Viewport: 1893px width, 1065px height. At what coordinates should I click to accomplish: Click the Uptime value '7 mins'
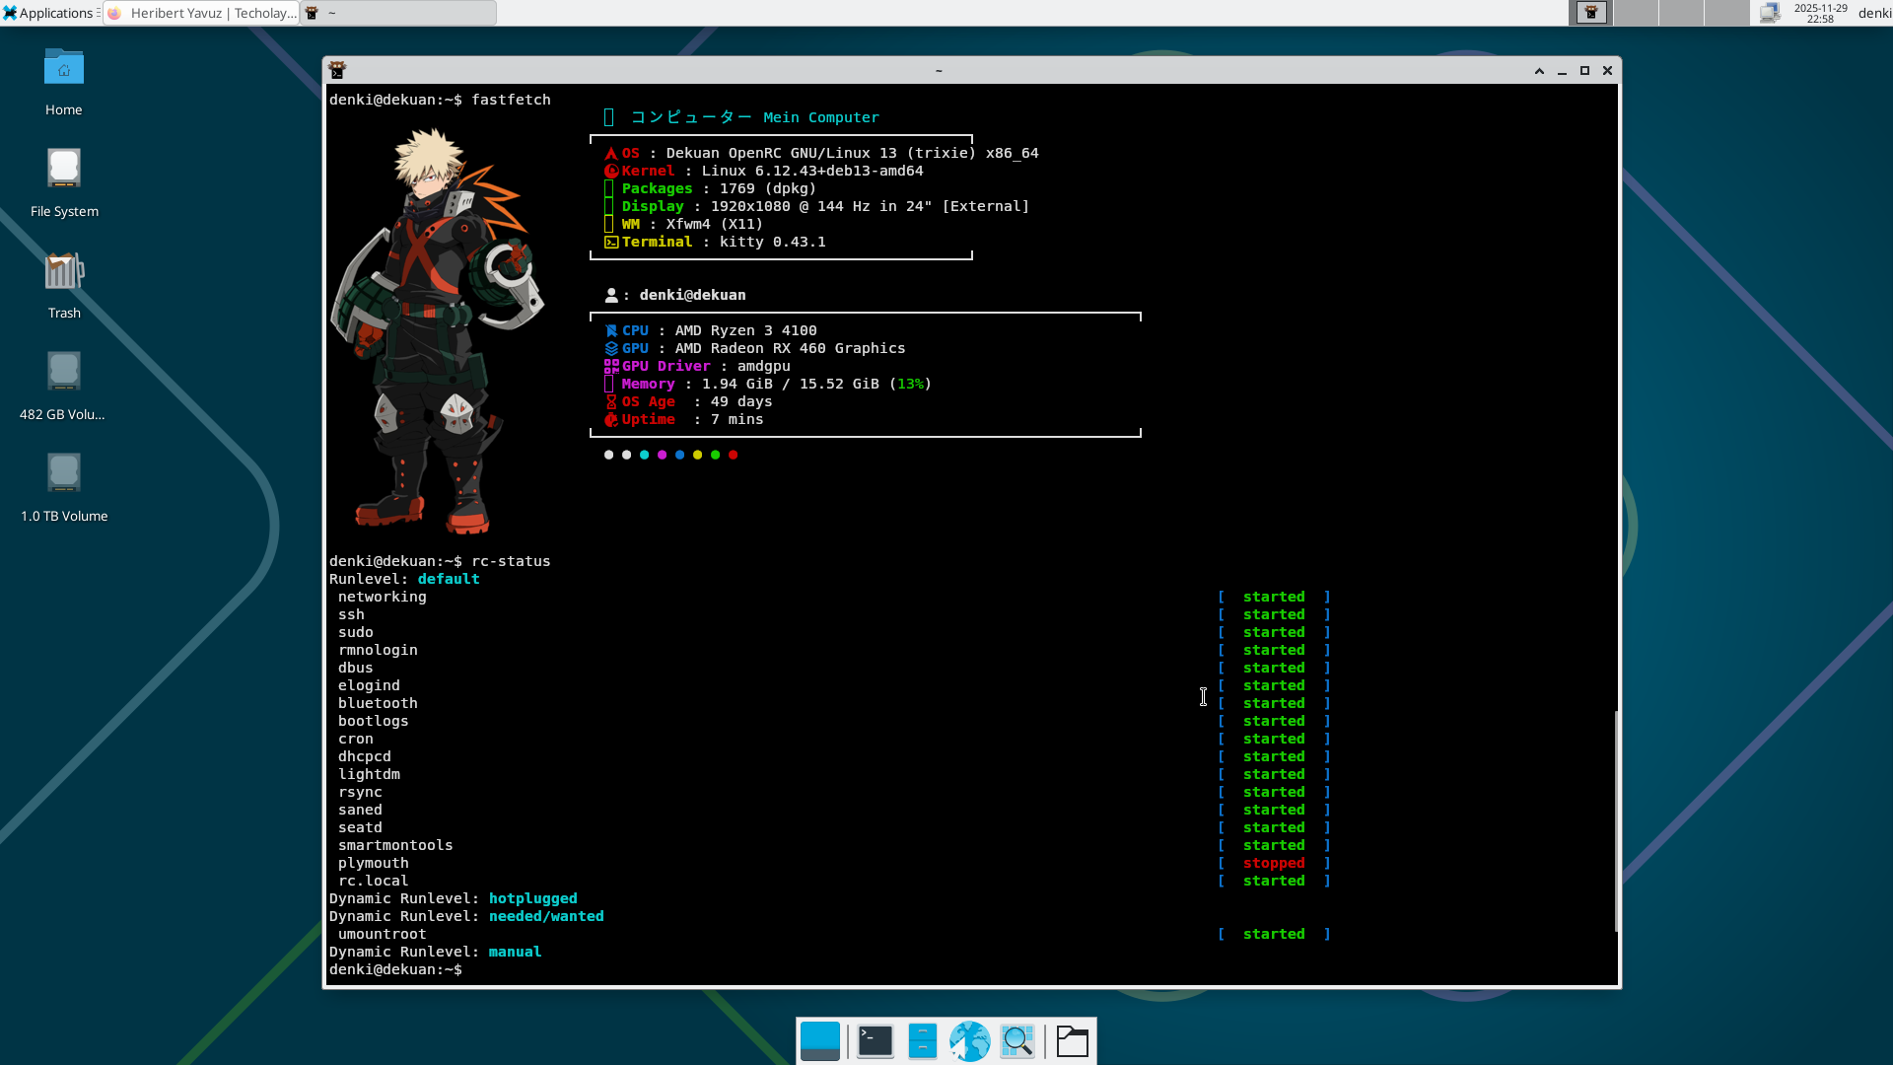736,419
